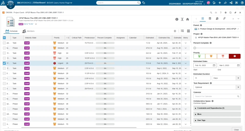
Task: Click the Search For Calendar field
Action: pyautogui.click(x=217, y=96)
